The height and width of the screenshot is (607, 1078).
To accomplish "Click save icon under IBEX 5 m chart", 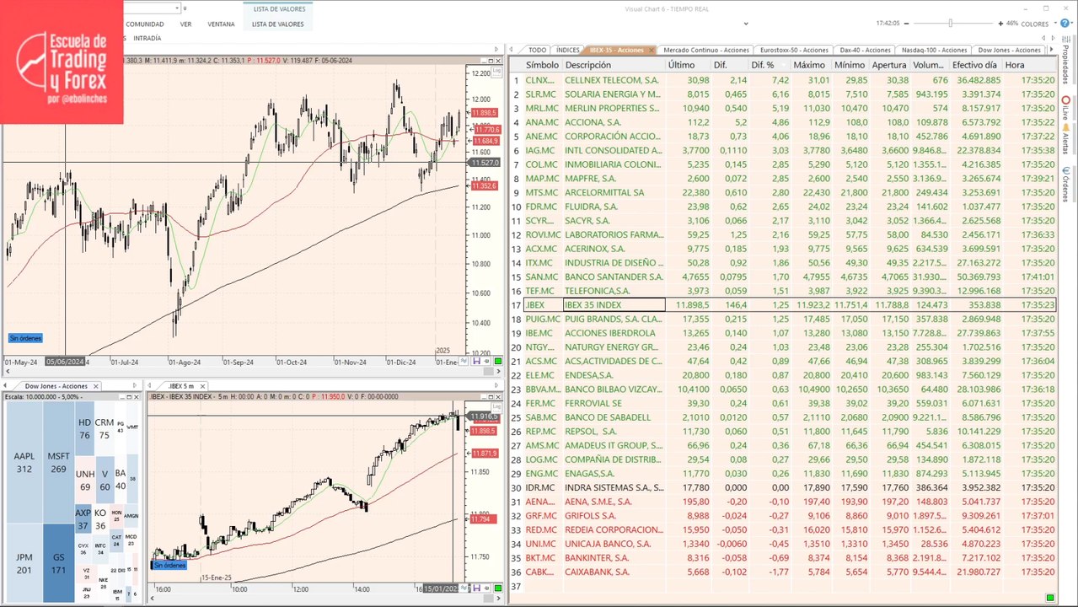I will (476, 588).
